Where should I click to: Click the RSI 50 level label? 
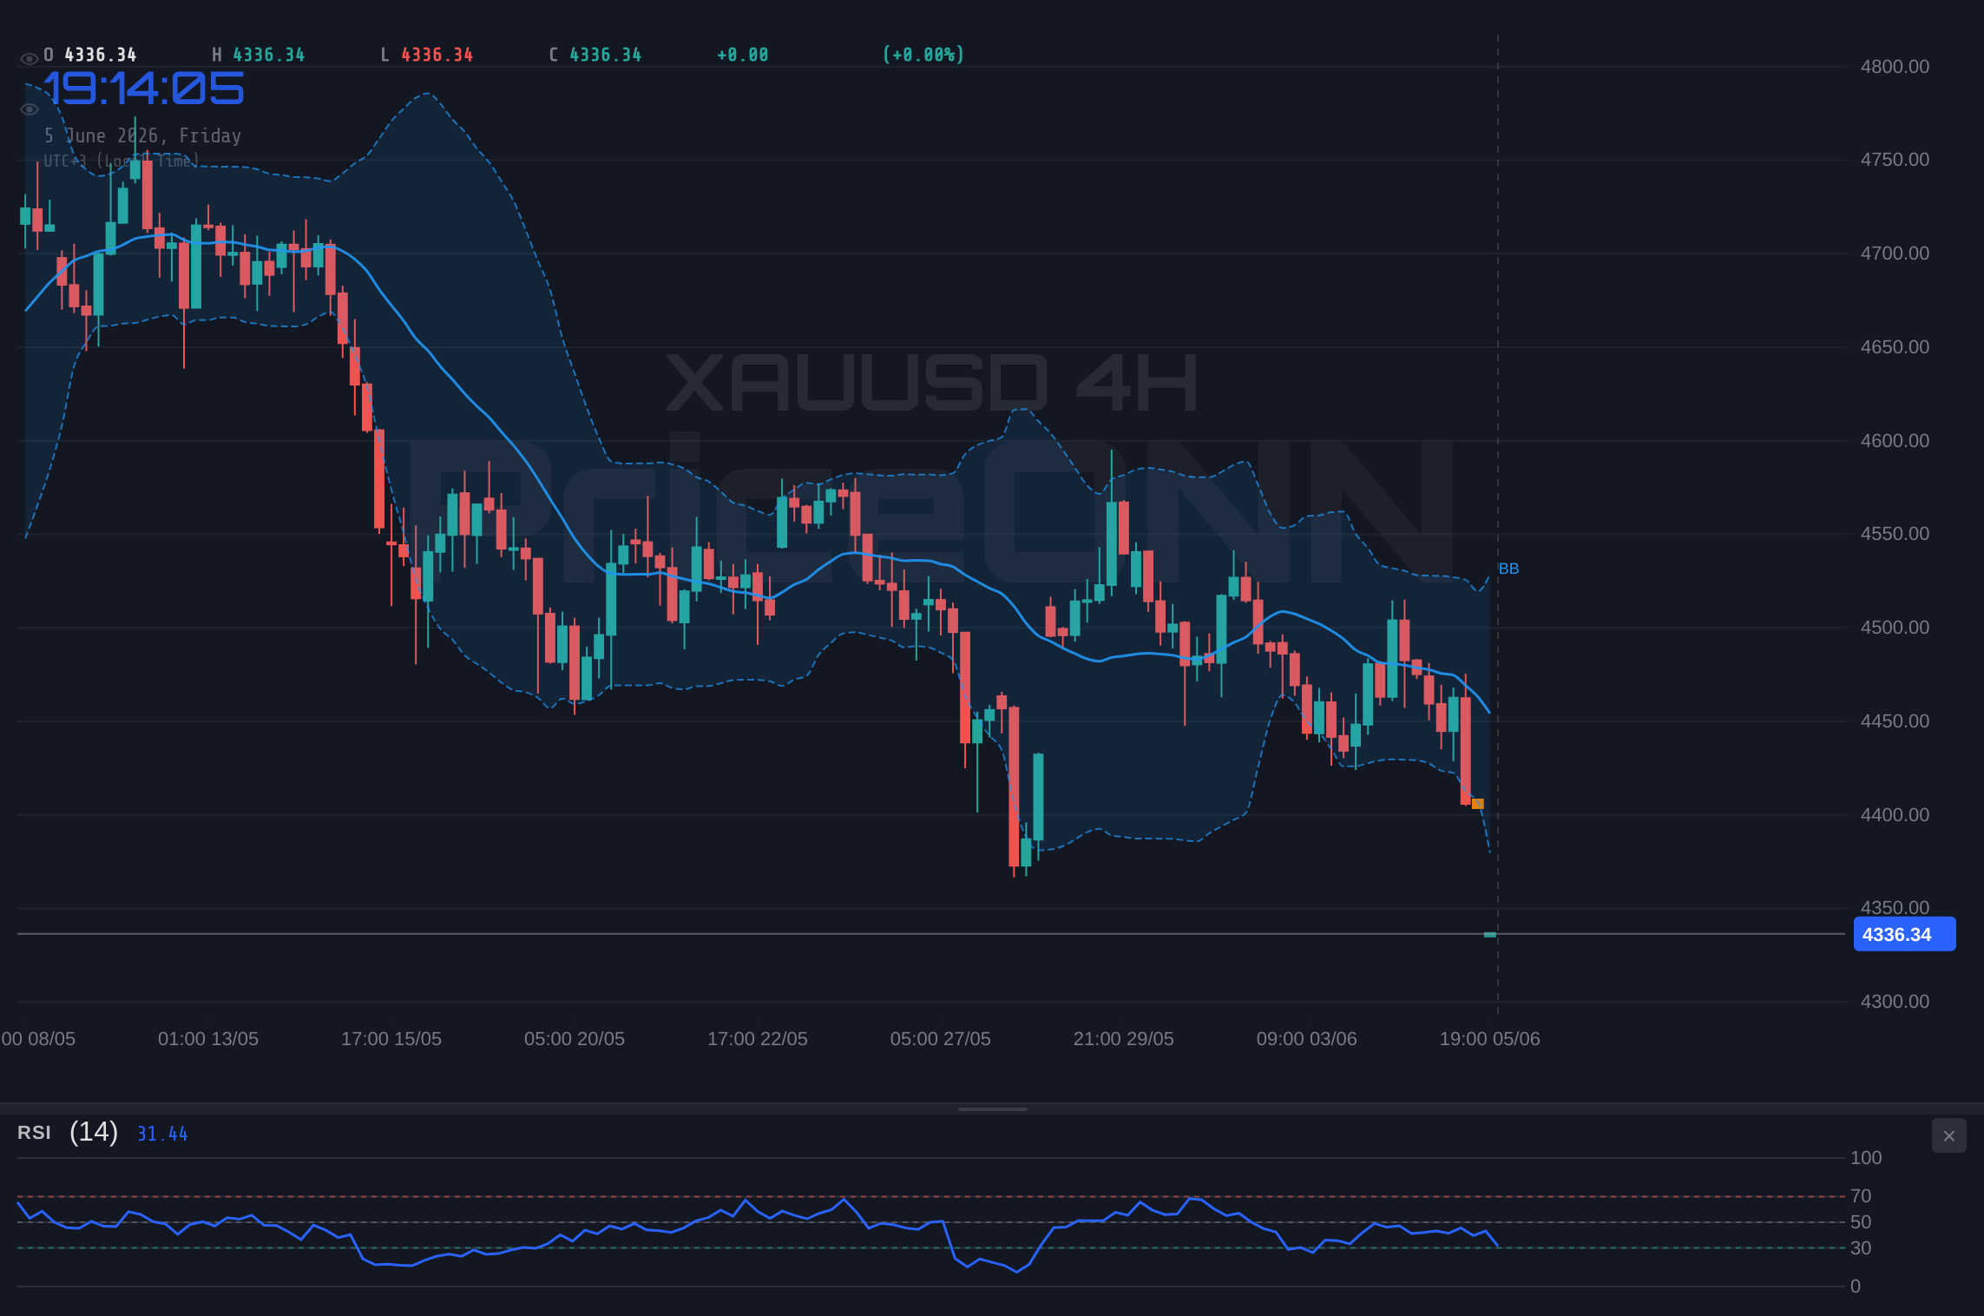click(1861, 1222)
